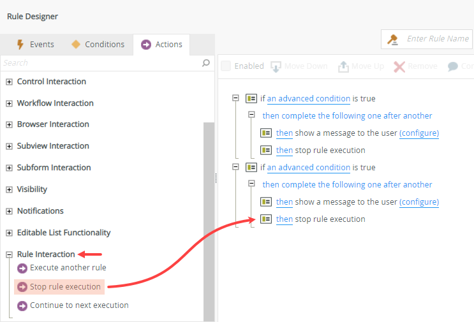The image size is (474, 322).
Task: Open the second message (configure) link
Action: coord(419,202)
